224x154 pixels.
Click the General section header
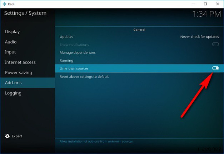point(139,30)
